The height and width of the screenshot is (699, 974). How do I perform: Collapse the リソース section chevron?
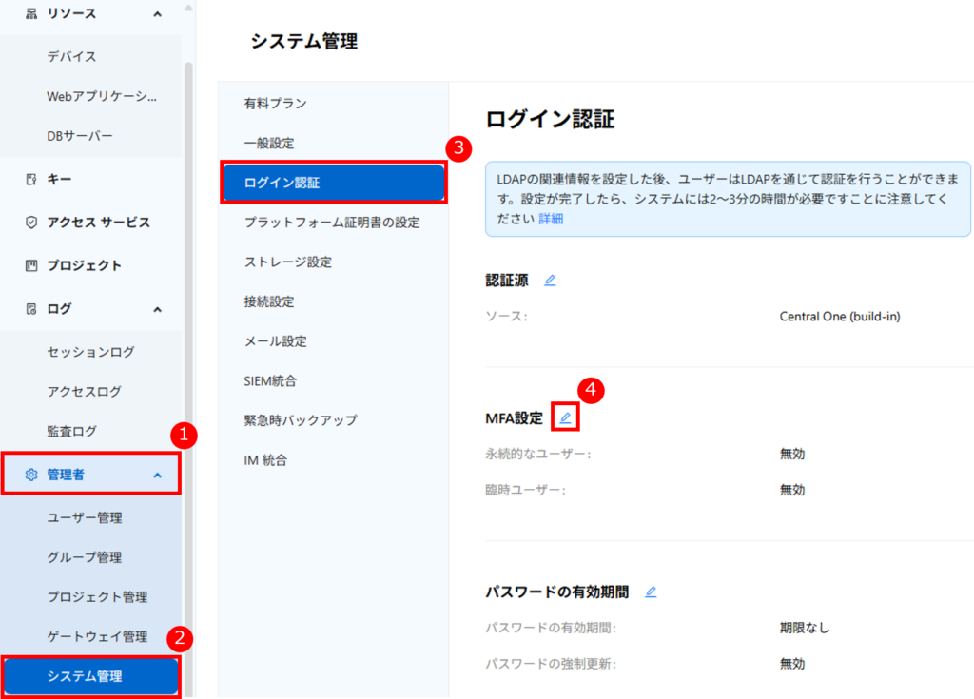click(x=157, y=14)
